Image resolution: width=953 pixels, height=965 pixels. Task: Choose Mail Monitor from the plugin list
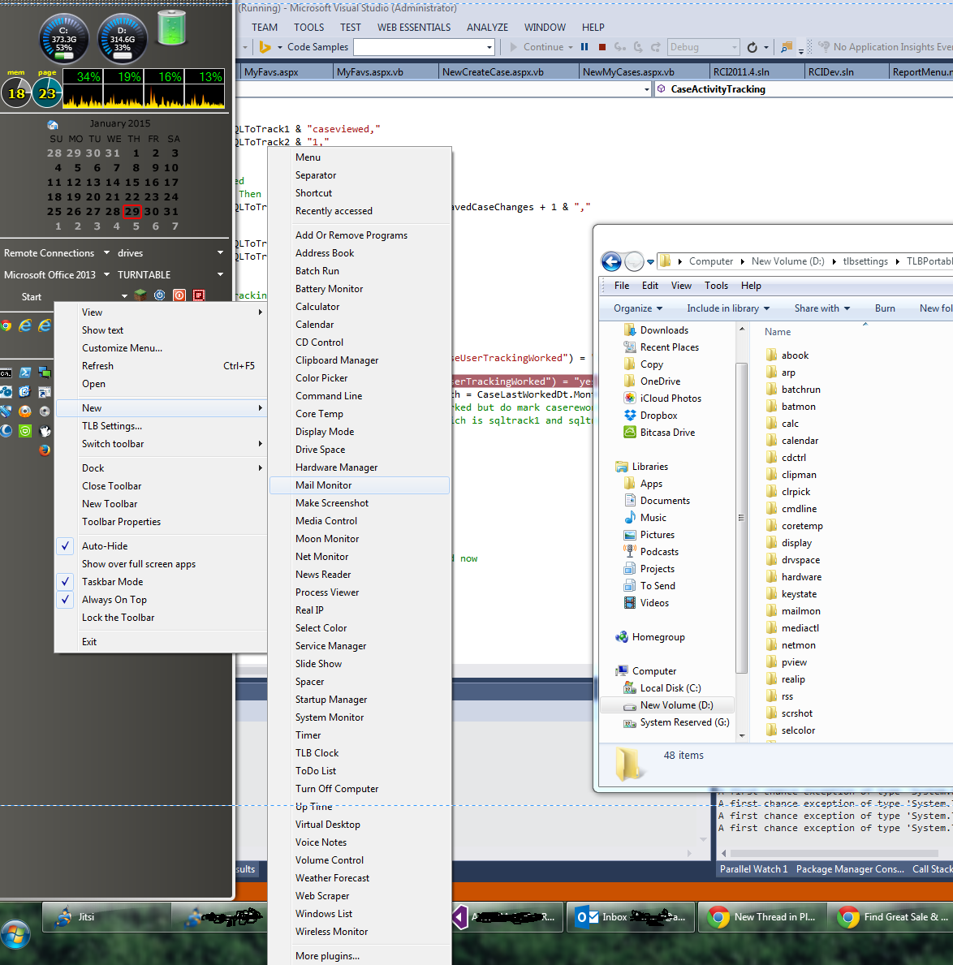click(x=324, y=485)
